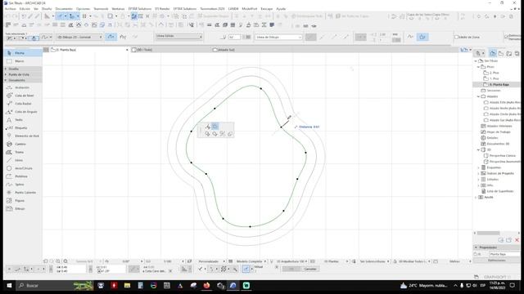Open the Ventanas menu
This screenshot has height=294, width=524.
pos(118,9)
